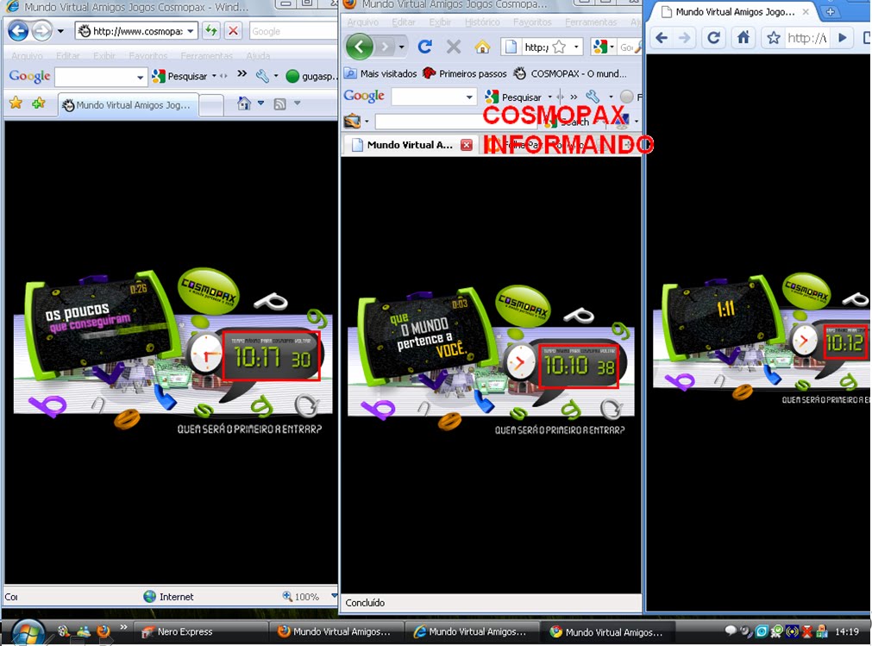Click Internet zone indicator in status bar

[168, 597]
